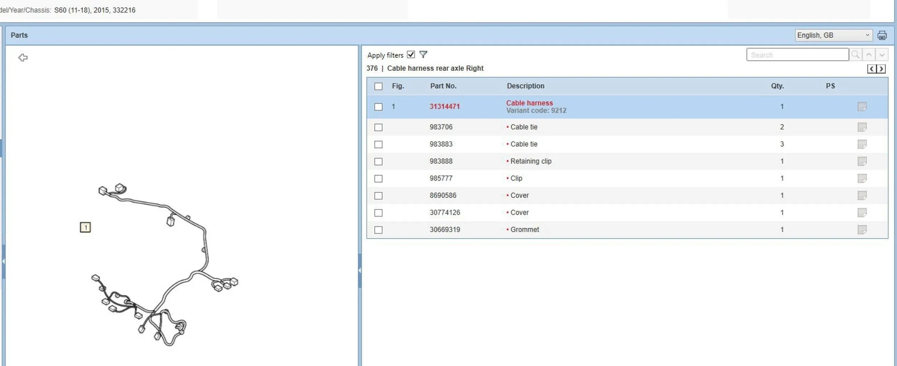This screenshot has height=366, width=897.
Task: Go to the next figure section
Action: click(881, 69)
